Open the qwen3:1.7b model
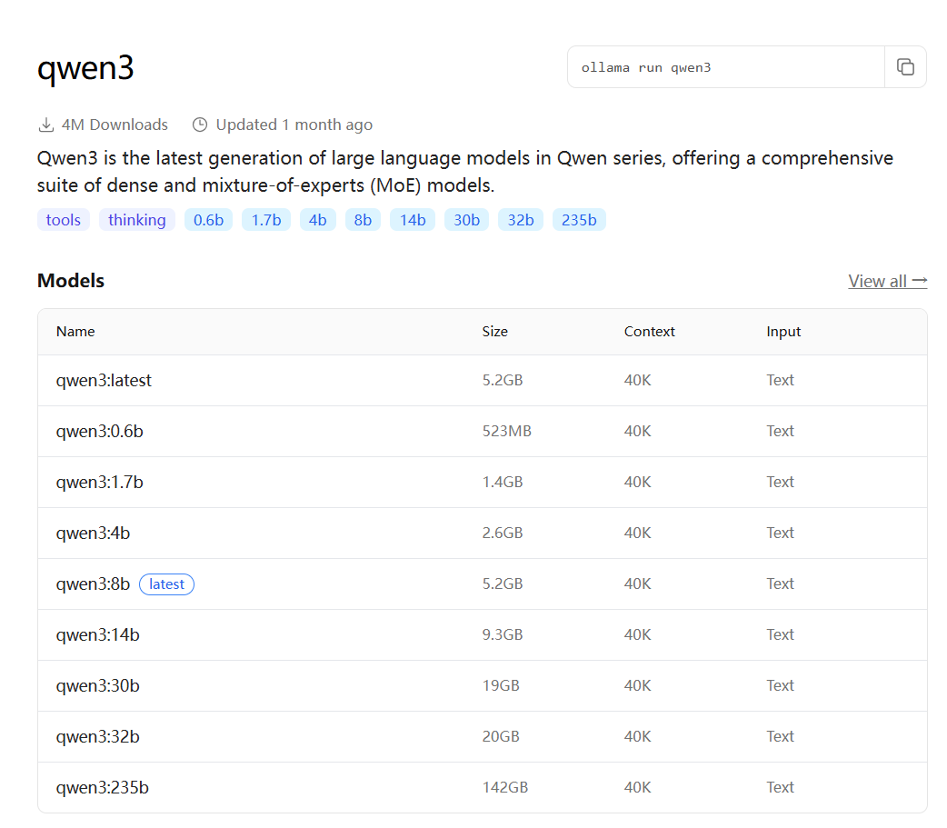This screenshot has width=947, height=828. pos(100,482)
